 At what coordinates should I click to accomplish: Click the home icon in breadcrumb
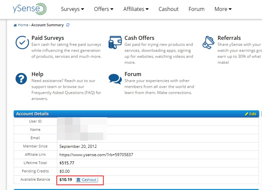(x=15, y=25)
